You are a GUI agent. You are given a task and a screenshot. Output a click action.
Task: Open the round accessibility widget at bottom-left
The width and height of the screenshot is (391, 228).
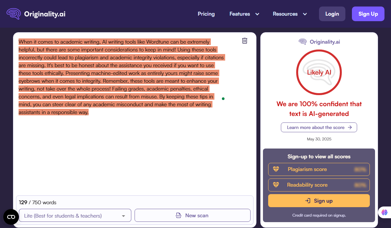(11, 217)
